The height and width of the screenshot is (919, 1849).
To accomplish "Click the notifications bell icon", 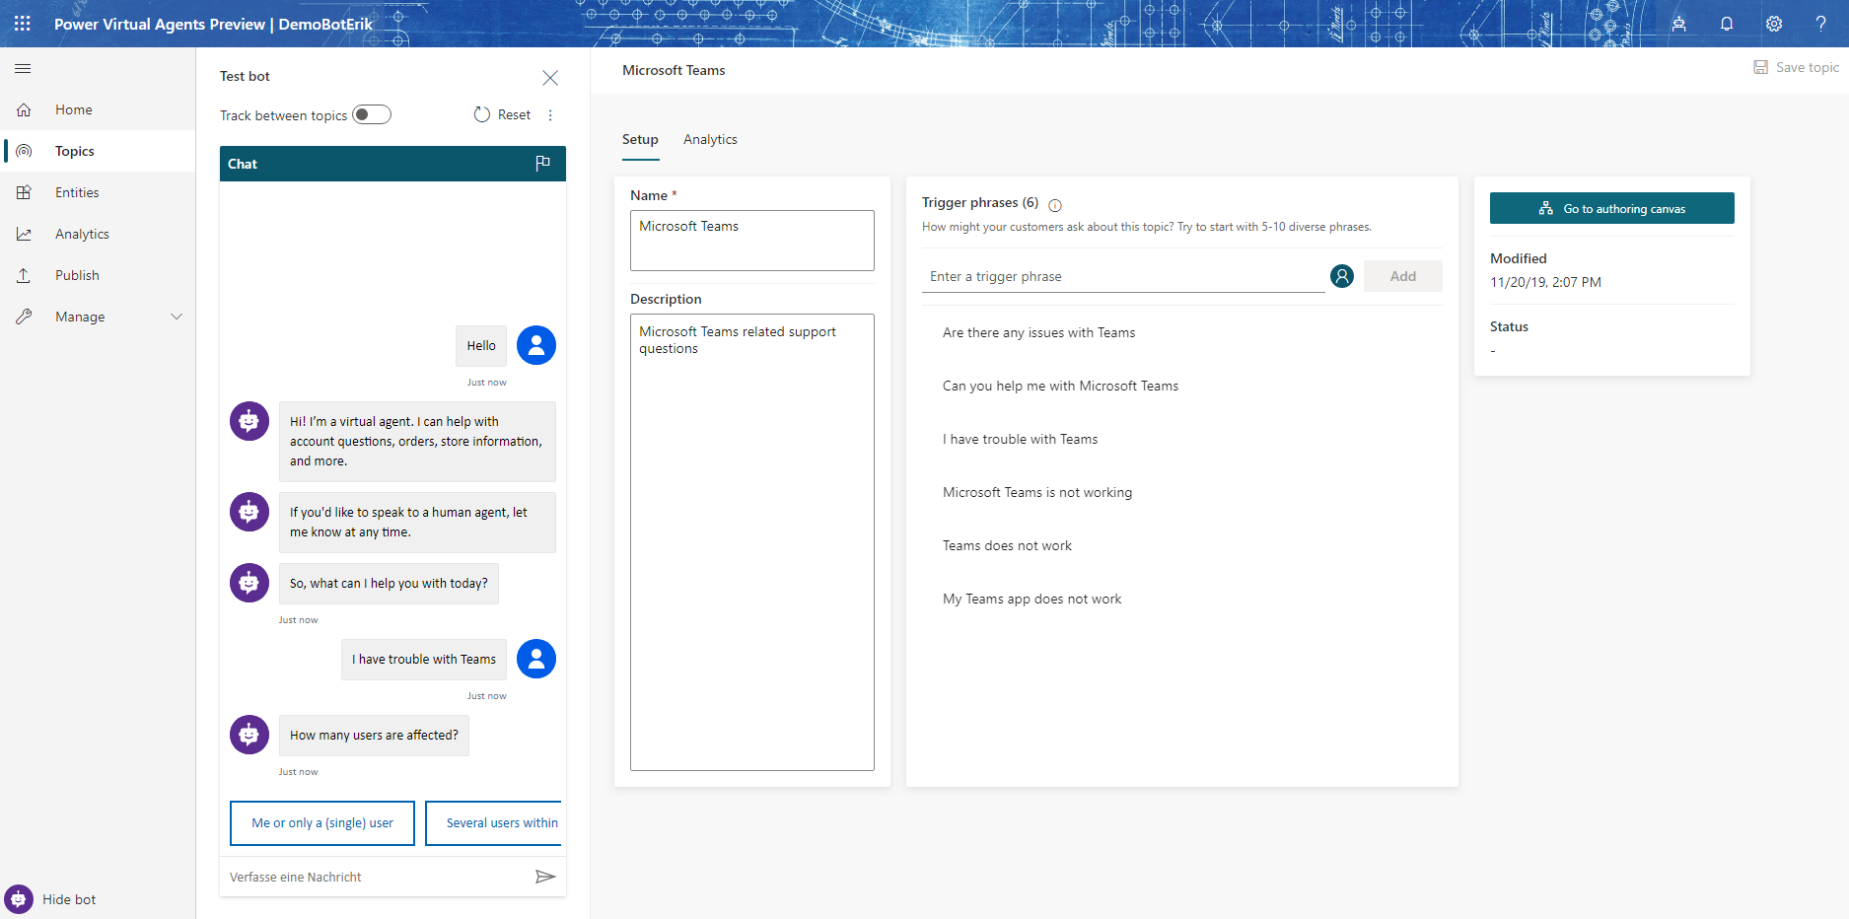I will [x=1727, y=24].
